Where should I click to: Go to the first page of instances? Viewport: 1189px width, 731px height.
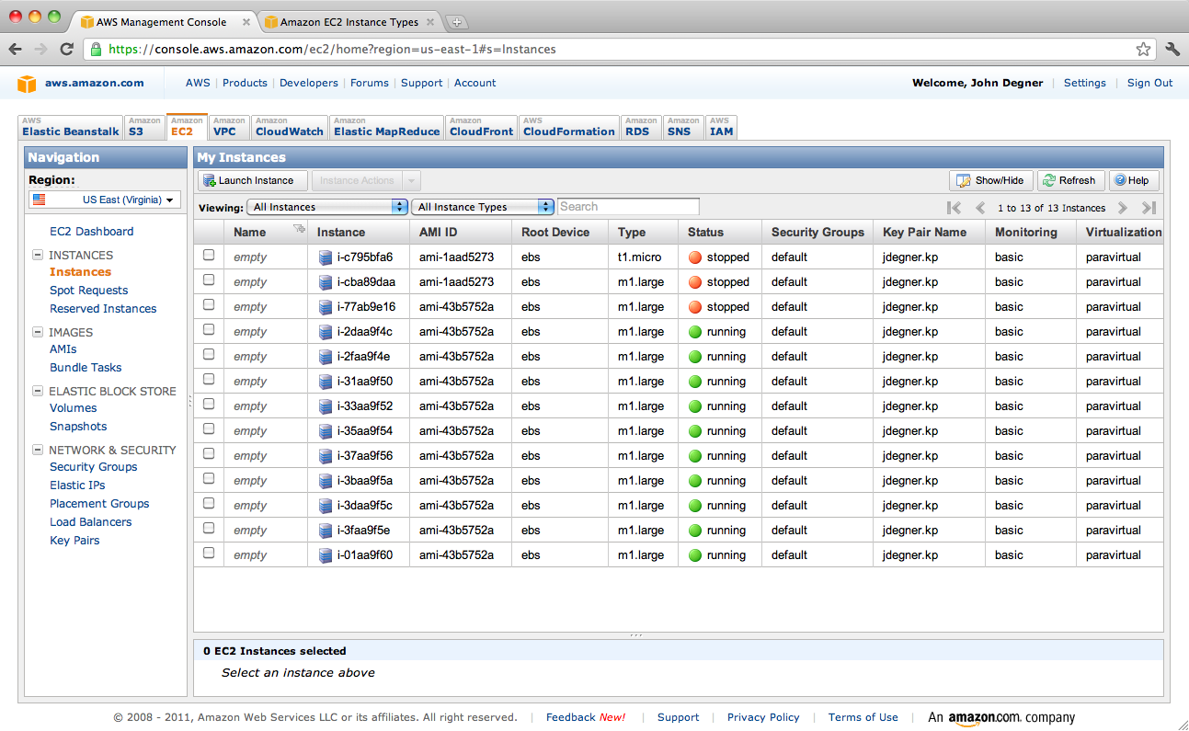pos(954,208)
